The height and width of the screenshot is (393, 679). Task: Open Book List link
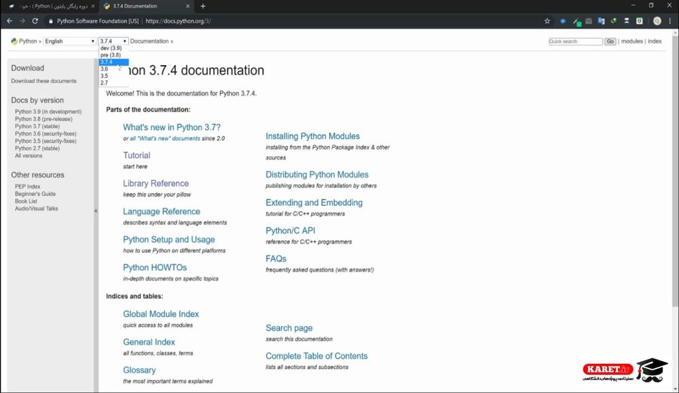[x=26, y=201]
